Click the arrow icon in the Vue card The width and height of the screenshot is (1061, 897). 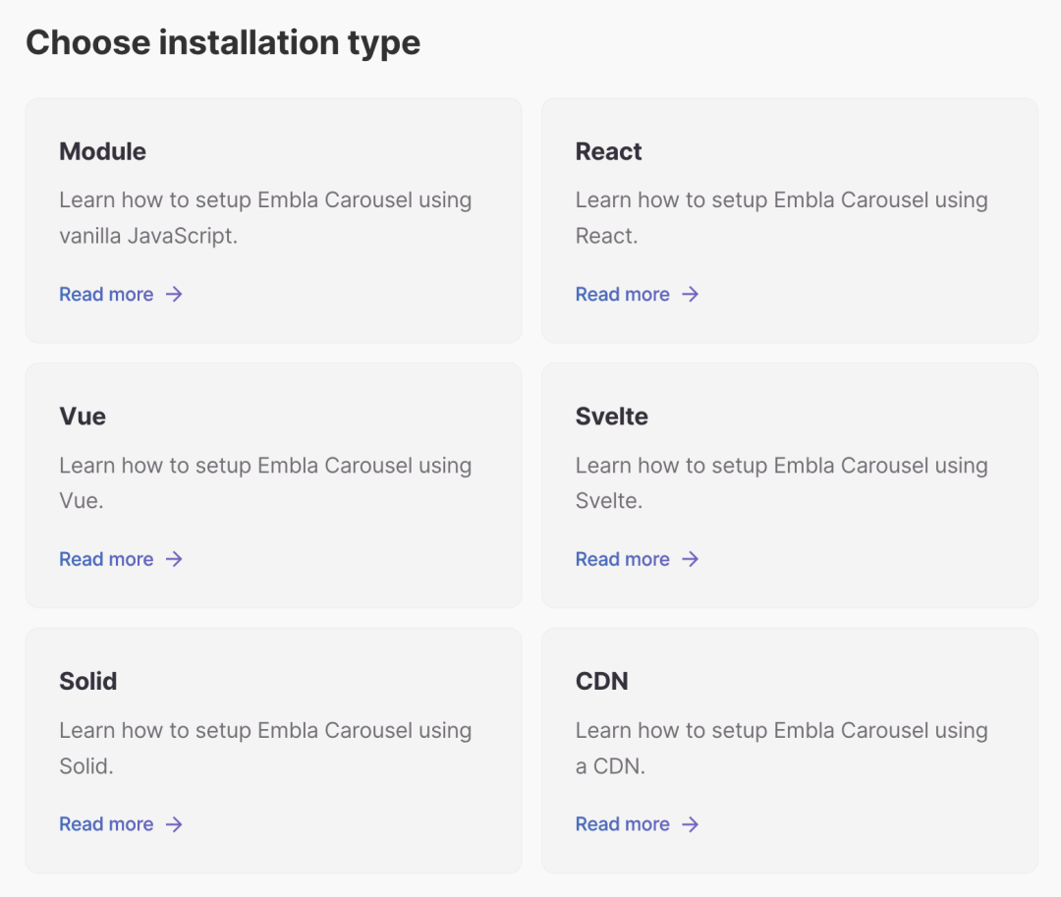(x=174, y=559)
